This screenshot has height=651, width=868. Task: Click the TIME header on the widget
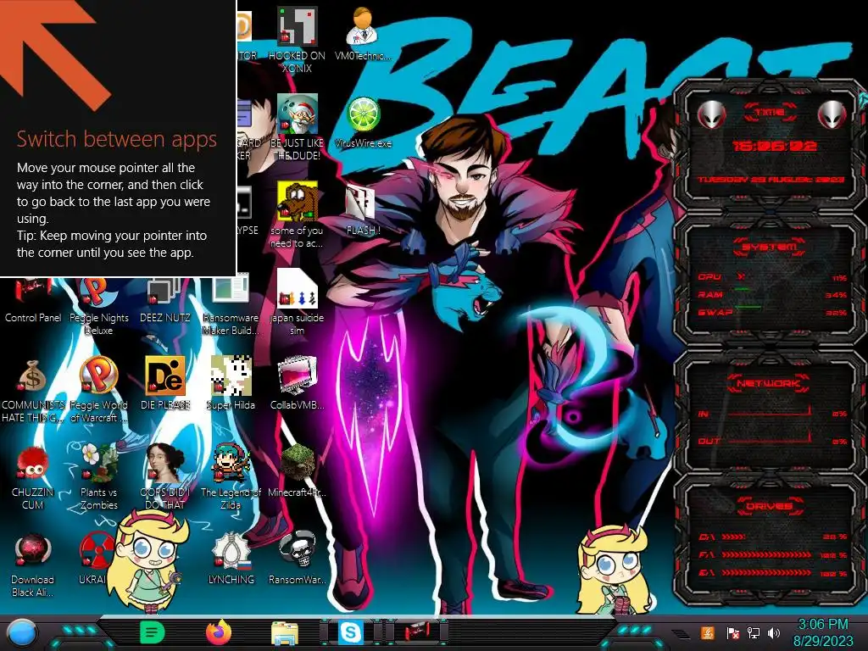click(770, 113)
